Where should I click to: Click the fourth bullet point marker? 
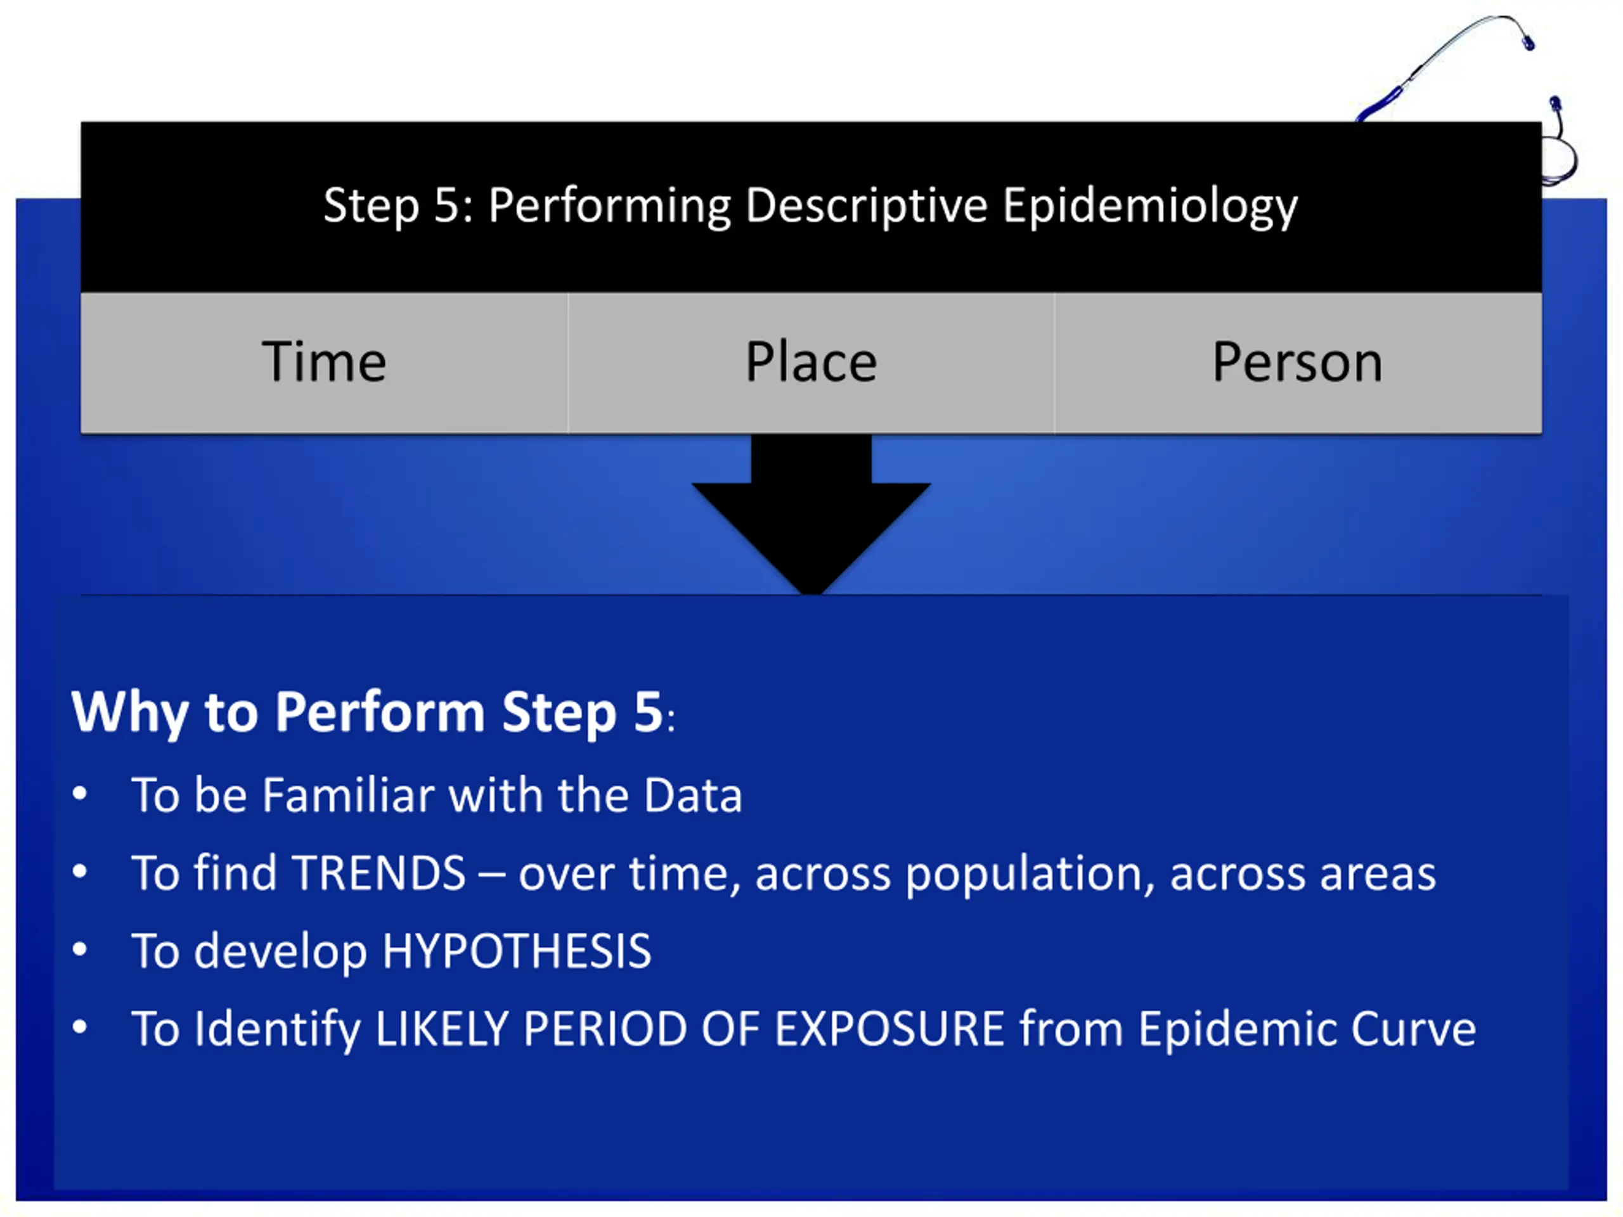[80, 1027]
